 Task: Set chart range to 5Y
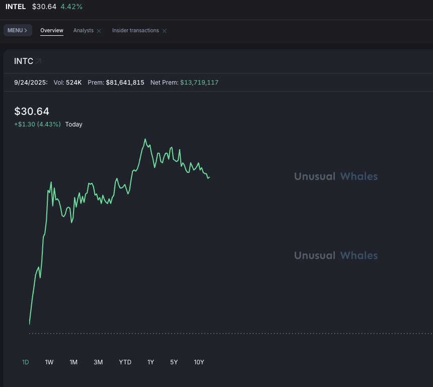[174, 362]
